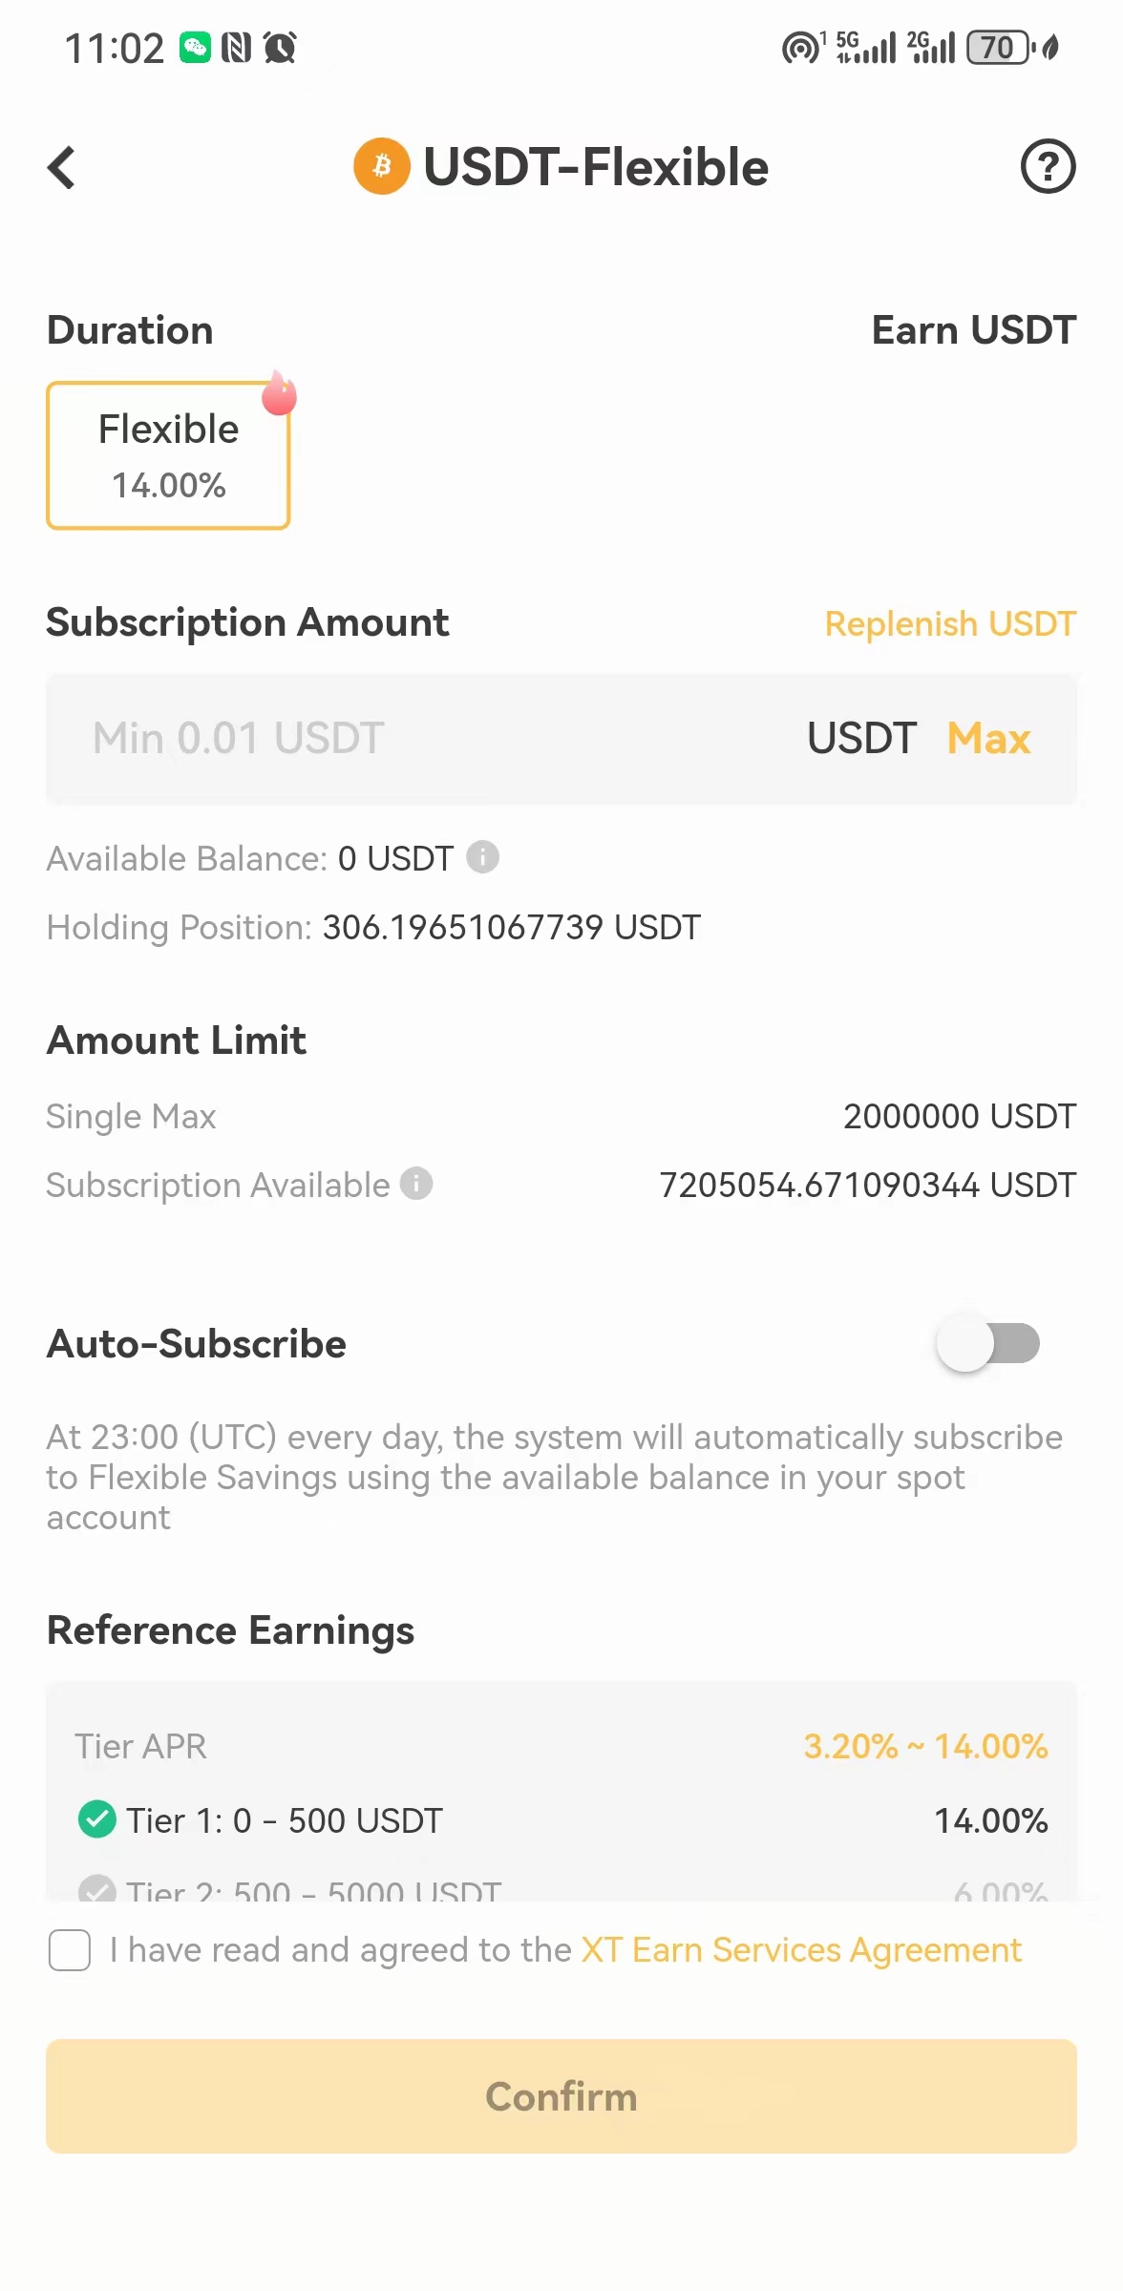Tap the green Tier 1 checkmark icon
Image resolution: width=1123 pixels, height=2291 pixels.
point(96,1819)
